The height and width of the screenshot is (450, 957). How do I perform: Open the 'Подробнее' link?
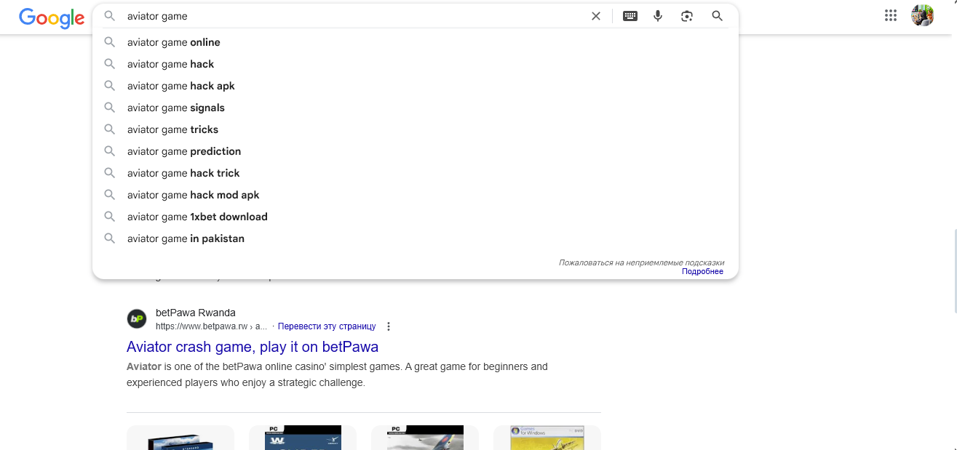[x=702, y=271]
